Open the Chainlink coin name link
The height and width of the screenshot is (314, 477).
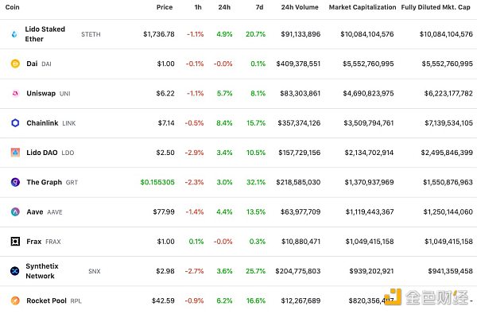point(42,123)
